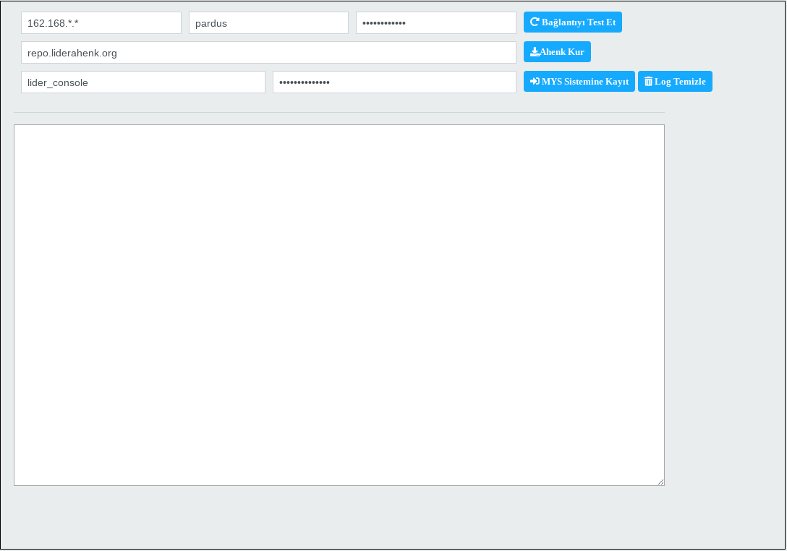The image size is (787, 551).
Task: Select the username field containing pardus
Action: pos(268,23)
